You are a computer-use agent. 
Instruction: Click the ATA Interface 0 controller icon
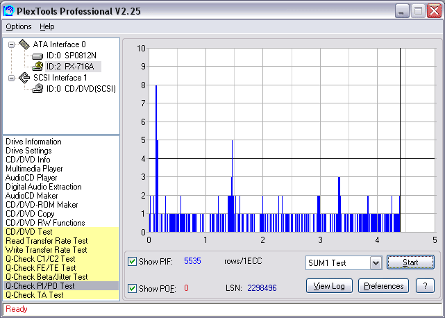(24, 44)
